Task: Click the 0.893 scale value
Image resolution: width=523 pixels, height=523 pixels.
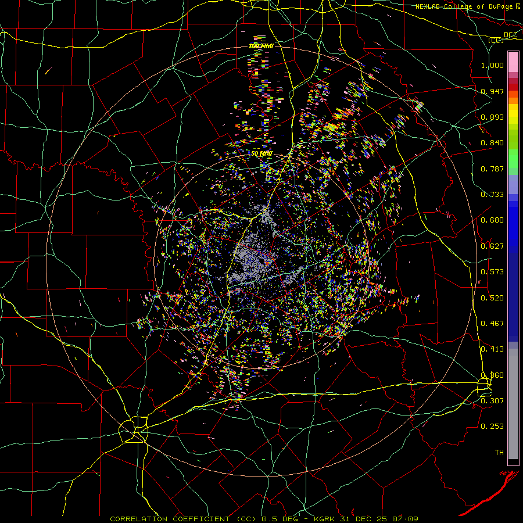Action: [492, 117]
